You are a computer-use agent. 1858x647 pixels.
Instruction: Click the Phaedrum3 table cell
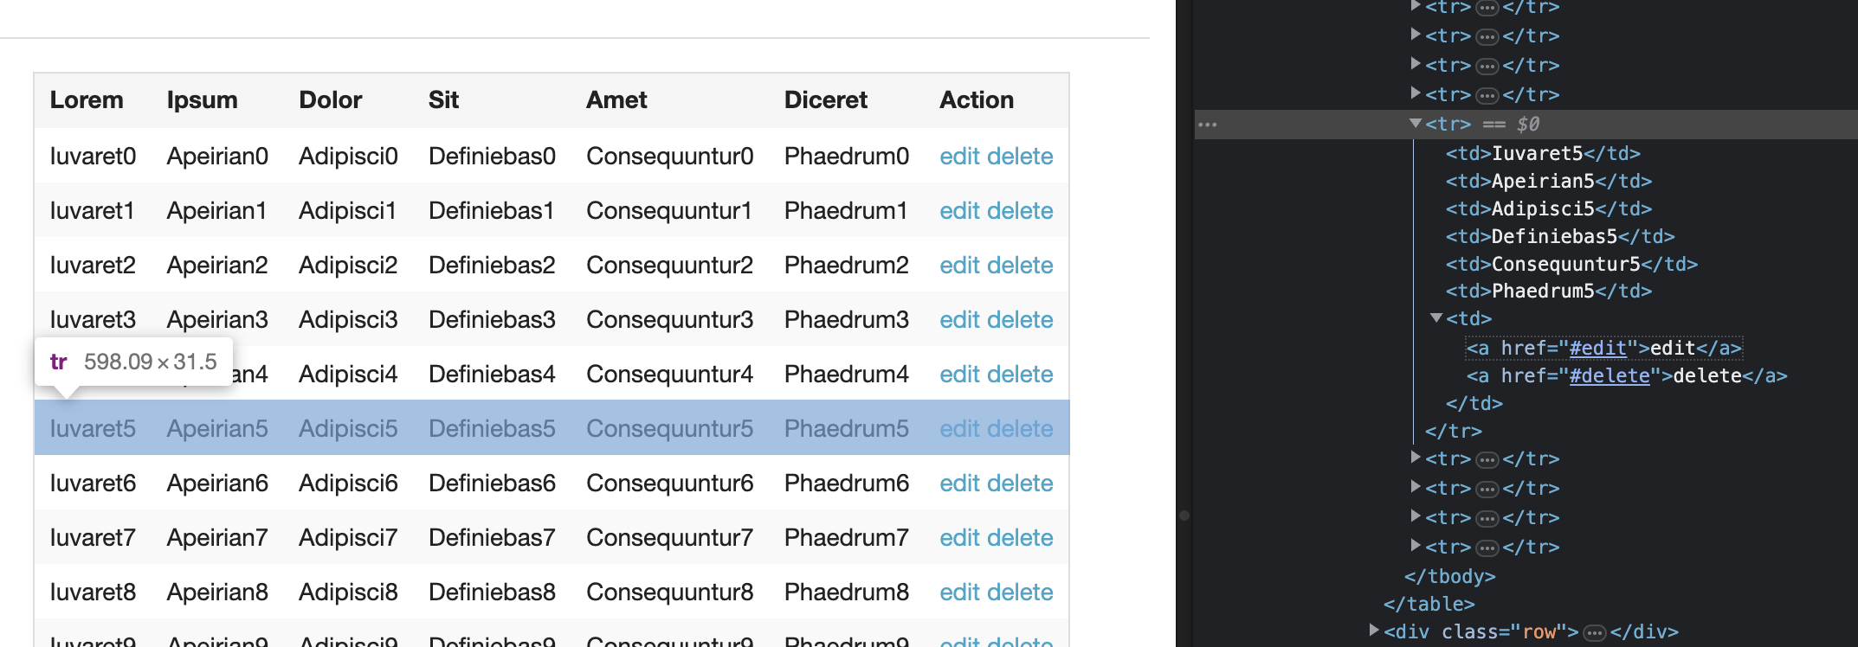coord(846,320)
